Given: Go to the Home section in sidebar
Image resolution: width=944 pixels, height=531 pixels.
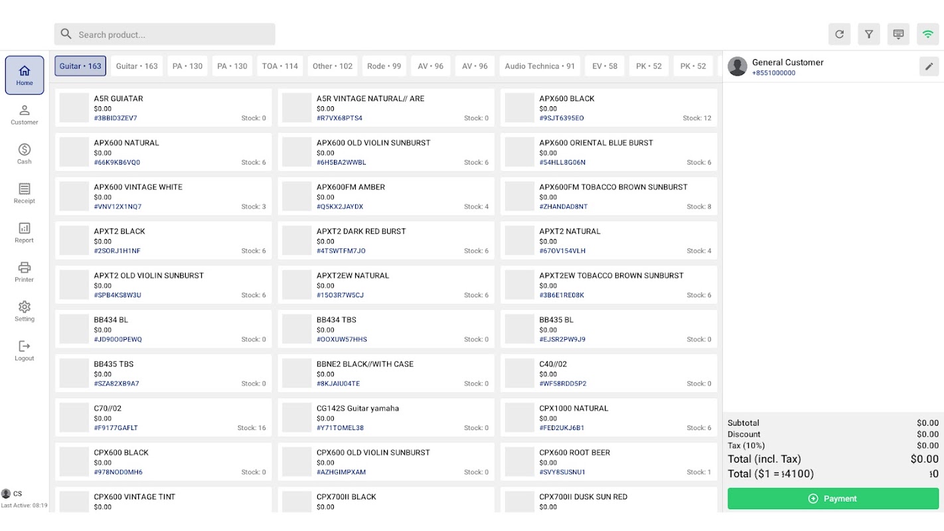Looking at the screenshot, I should 25,75.
